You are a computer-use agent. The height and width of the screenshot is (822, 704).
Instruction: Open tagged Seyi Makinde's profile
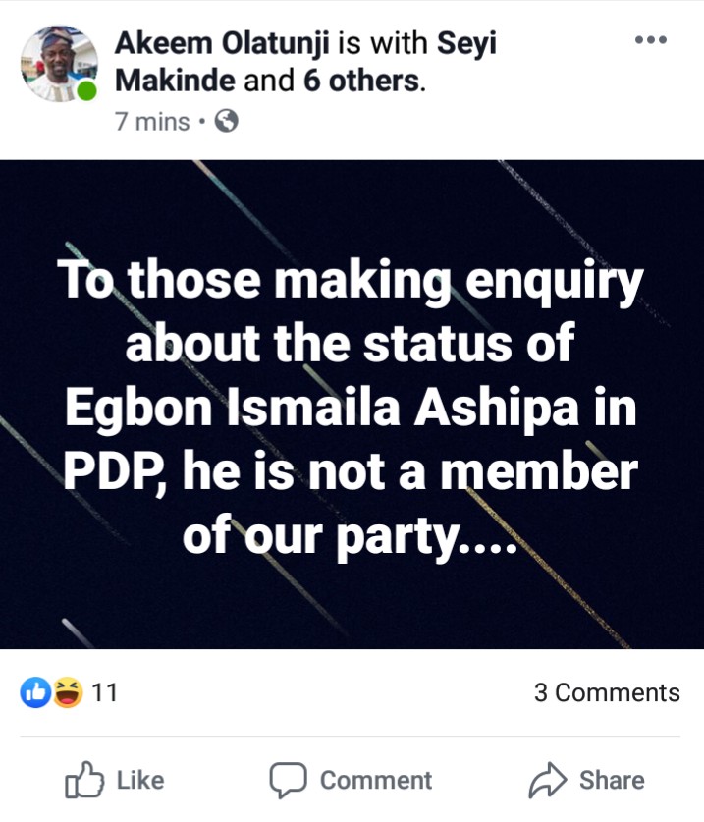pos(305,61)
